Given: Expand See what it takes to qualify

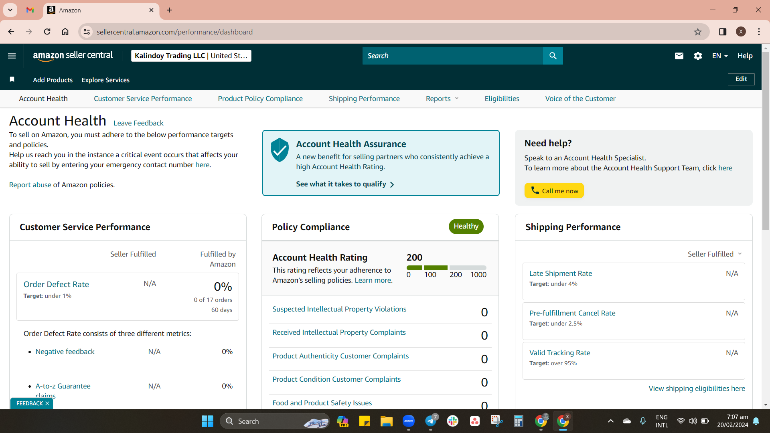Looking at the screenshot, I should (x=345, y=184).
